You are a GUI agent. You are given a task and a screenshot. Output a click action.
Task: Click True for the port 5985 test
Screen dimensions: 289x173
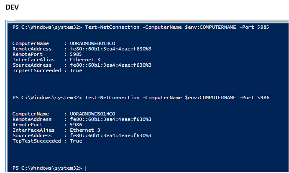click(x=76, y=70)
